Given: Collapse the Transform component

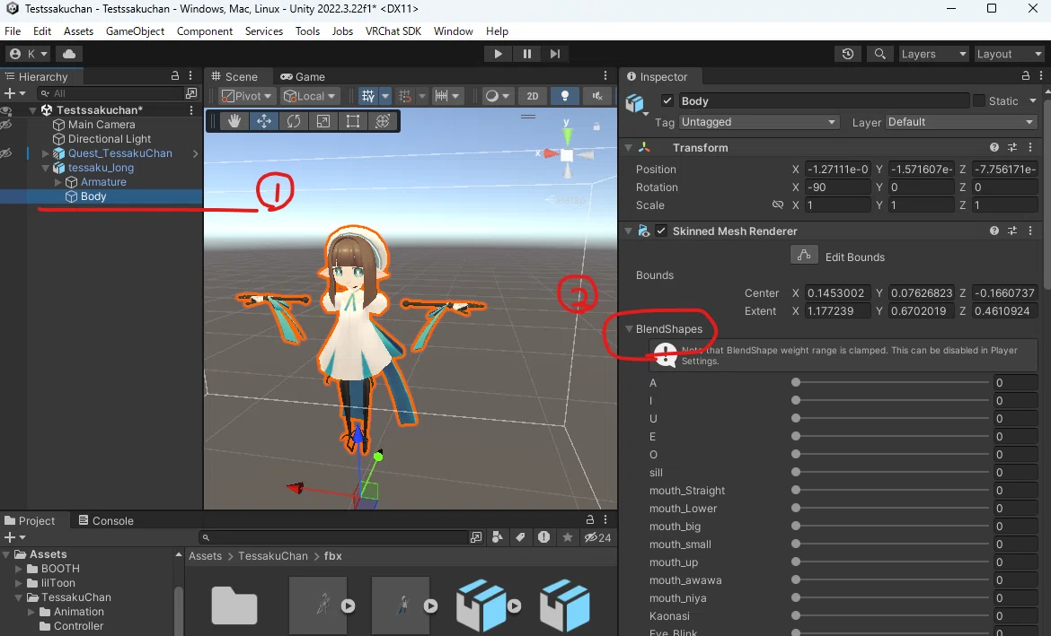Looking at the screenshot, I should [x=628, y=147].
